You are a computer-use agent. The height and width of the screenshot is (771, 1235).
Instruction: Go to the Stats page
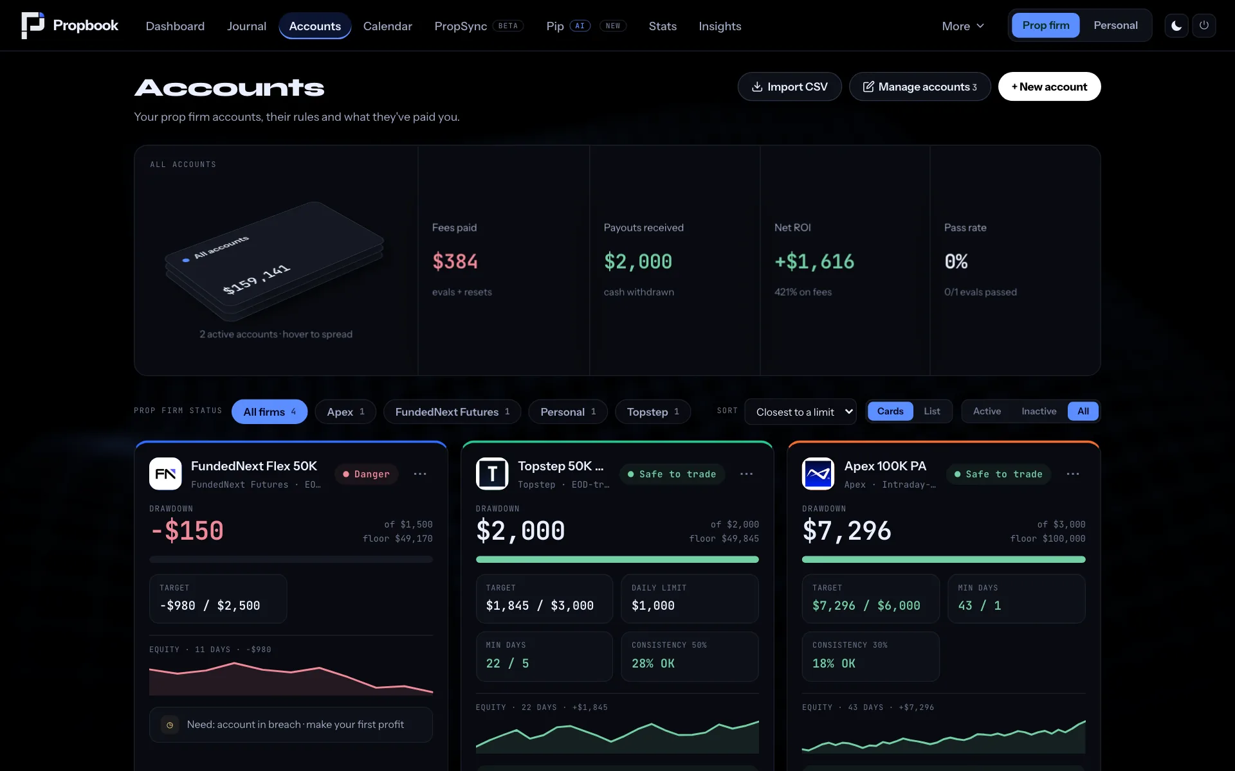click(x=663, y=26)
